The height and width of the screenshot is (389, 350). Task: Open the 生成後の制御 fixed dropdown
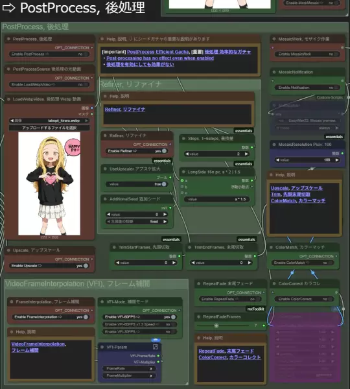click(137, 222)
